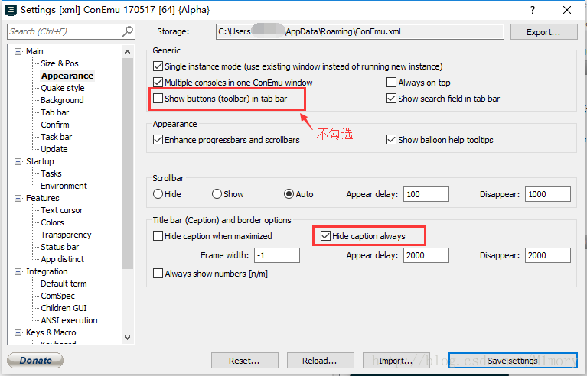Toggle Single instance mode checkbox
The width and height of the screenshot is (587, 376).
click(x=158, y=66)
